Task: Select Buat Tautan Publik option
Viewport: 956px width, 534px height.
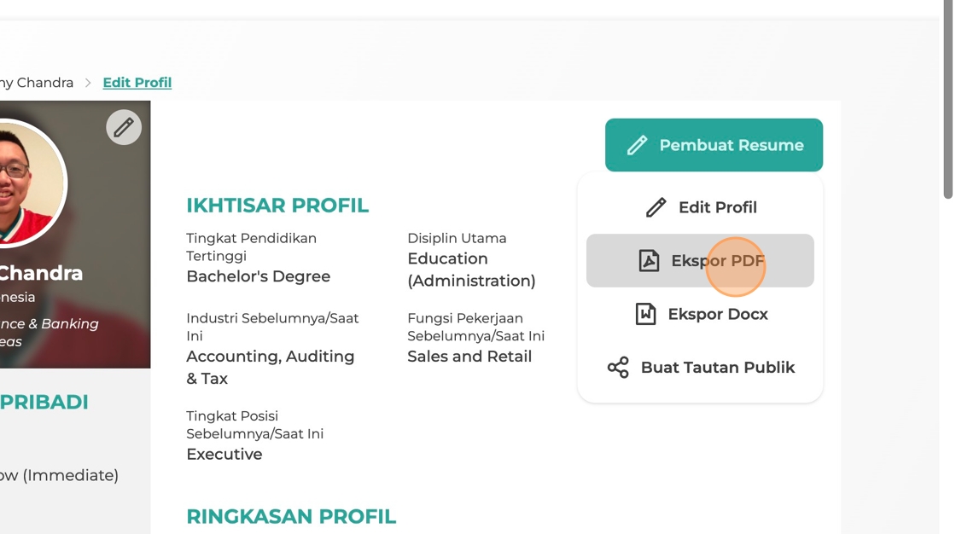Action: [x=700, y=367]
